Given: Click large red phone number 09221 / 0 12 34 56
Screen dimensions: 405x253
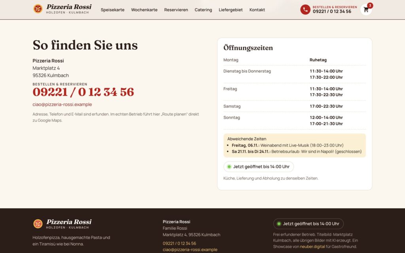Looking at the screenshot, I should [x=83, y=92].
